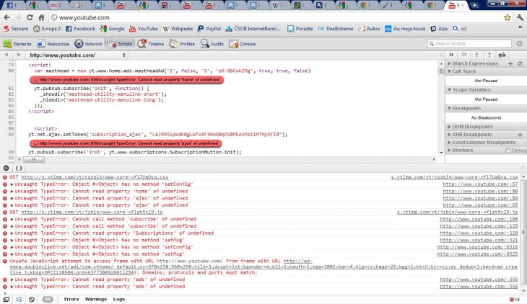Open the Profiles panel
Viewport: 527px width, 304px height.
(x=182, y=44)
